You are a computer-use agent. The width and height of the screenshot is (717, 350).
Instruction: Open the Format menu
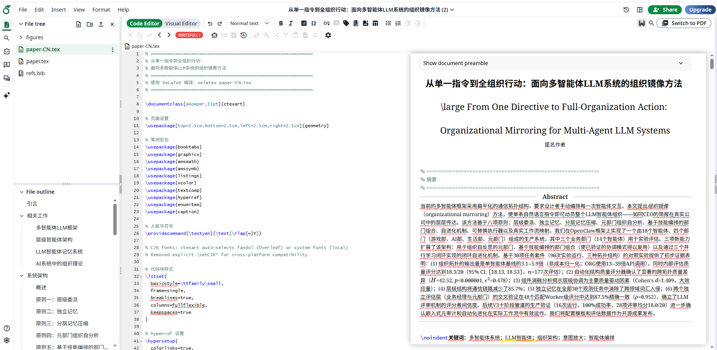click(x=101, y=10)
